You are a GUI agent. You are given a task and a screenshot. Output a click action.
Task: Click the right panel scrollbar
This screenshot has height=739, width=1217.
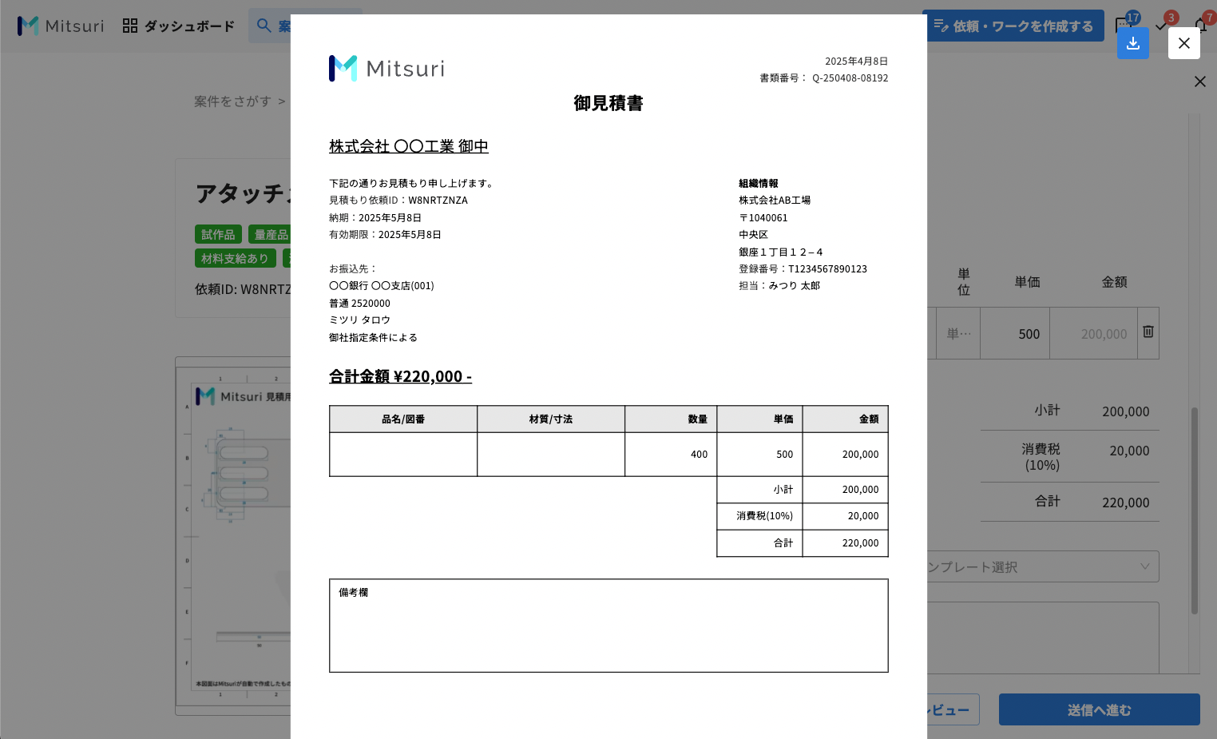pos(1195,511)
